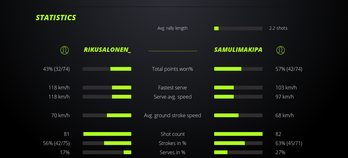Screen dimensions: 348x158
Task: Select the Shot count label
Action: [172, 134]
